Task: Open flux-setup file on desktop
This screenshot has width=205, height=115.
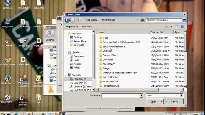Action: coord(23,5)
